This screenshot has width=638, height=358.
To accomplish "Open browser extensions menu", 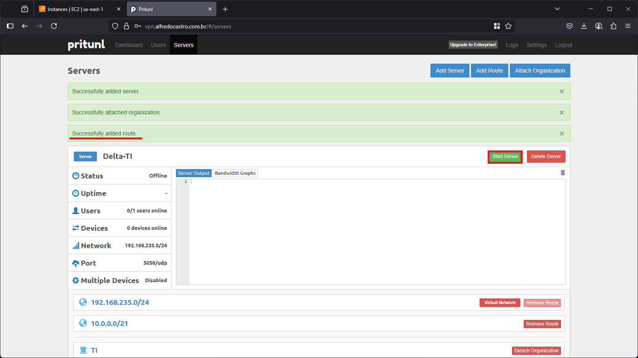I will [x=613, y=26].
